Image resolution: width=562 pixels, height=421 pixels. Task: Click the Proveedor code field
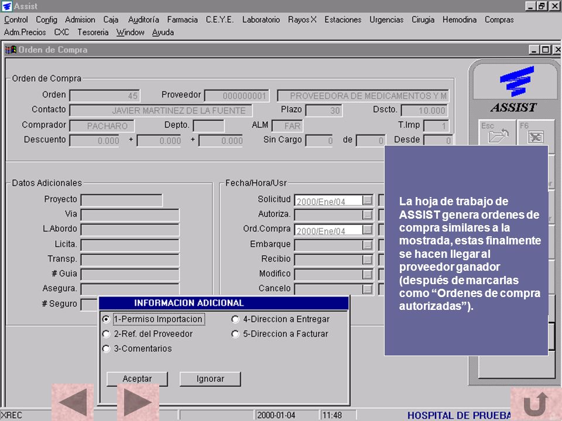(x=237, y=95)
